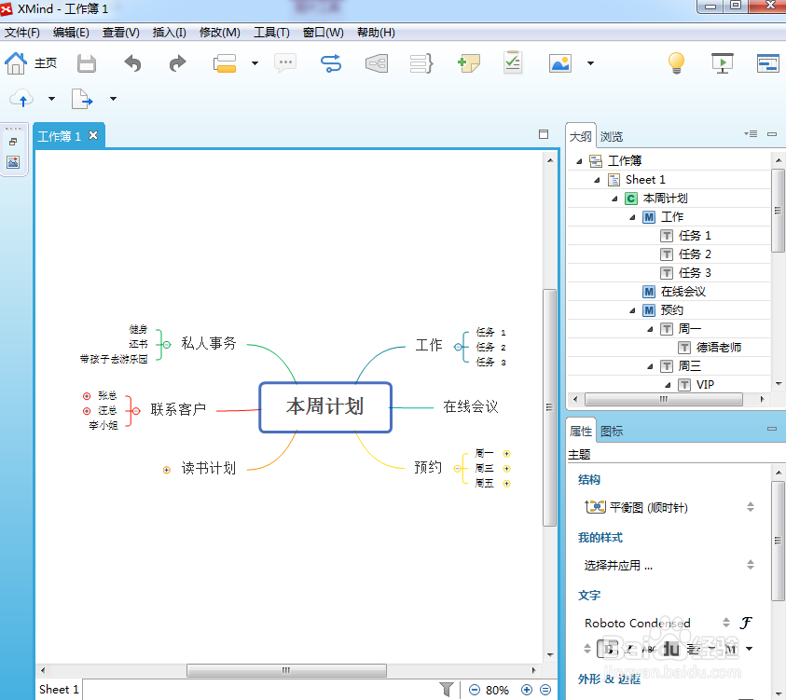Maximize the editor area with the square icon

point(544,134)
